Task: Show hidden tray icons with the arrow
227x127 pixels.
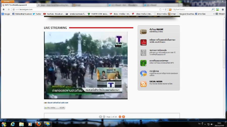Action: [205, 124]
